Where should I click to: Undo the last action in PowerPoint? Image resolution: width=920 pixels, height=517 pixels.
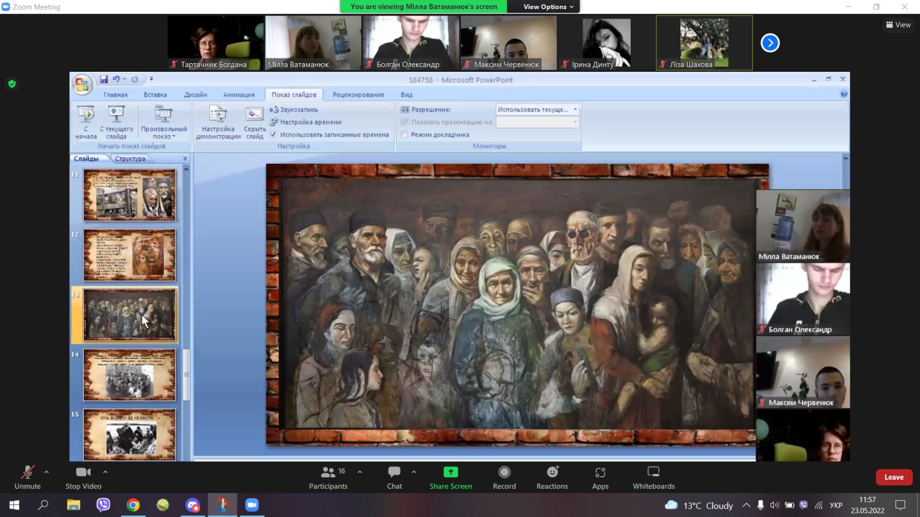pos(116,79)
